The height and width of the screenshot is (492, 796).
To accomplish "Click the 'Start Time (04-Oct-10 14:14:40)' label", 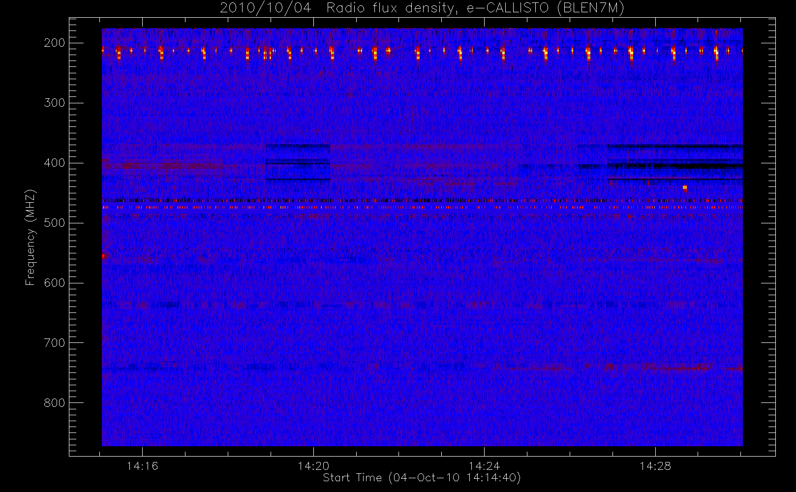I will coord(422,478).
